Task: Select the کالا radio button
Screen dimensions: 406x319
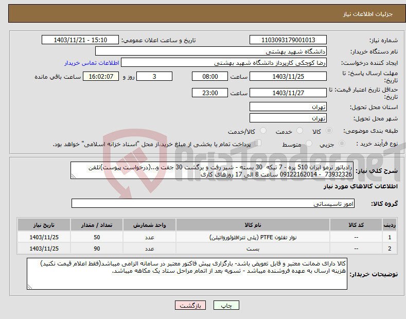Action: tap(329, 131)
